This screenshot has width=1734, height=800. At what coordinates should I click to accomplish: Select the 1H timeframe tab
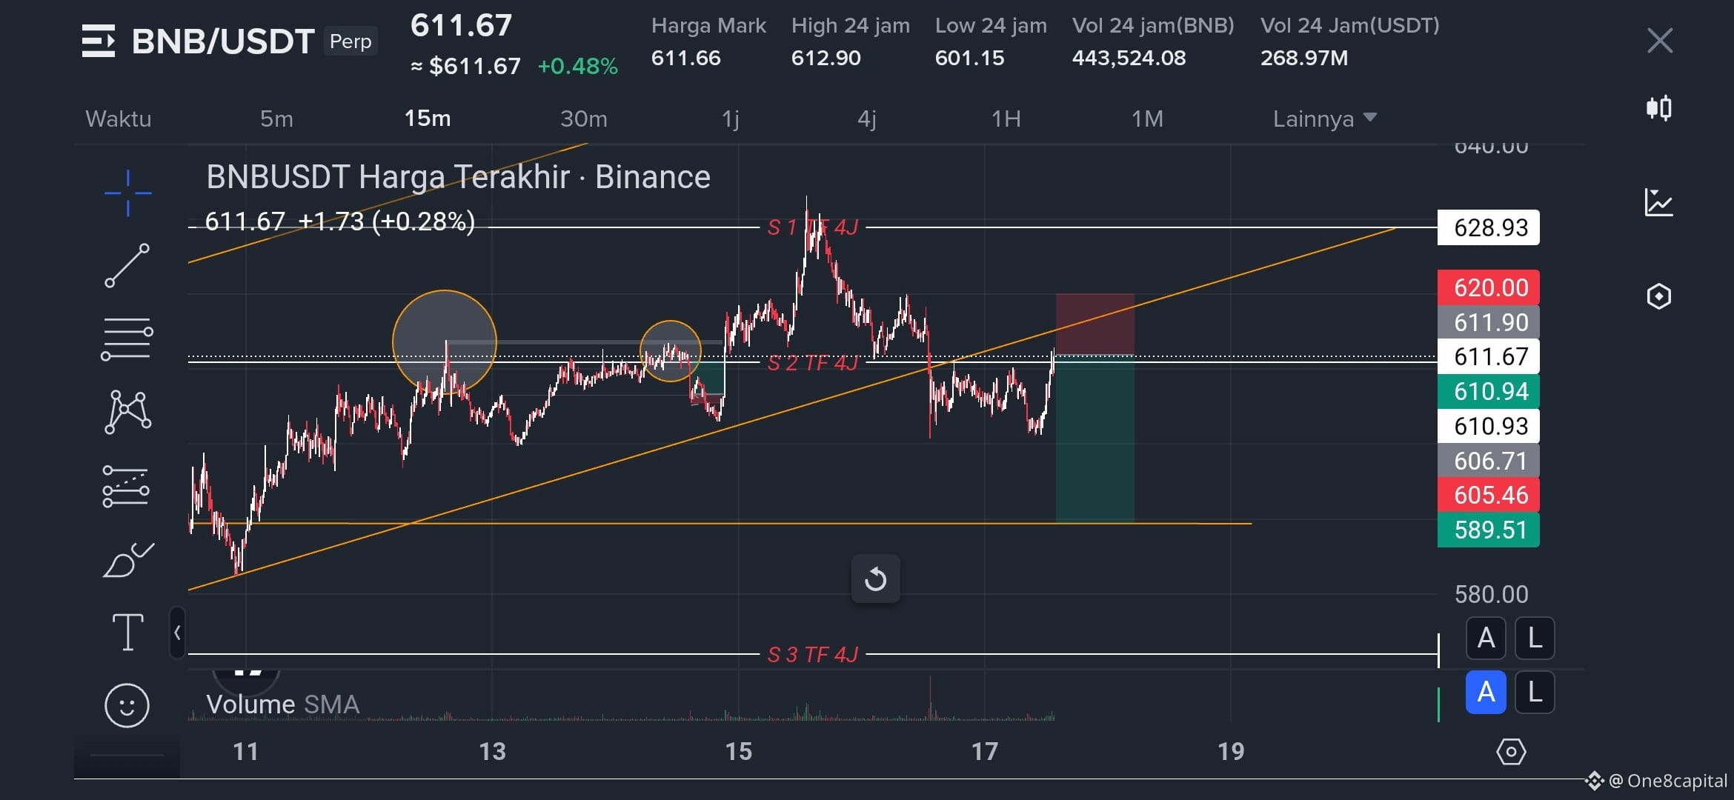(1006, 119)
